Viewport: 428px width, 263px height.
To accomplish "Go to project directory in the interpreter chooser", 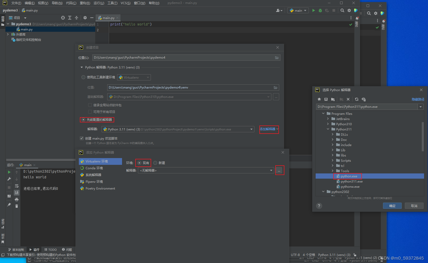I will pyautogui.click(x=333, y=99).
